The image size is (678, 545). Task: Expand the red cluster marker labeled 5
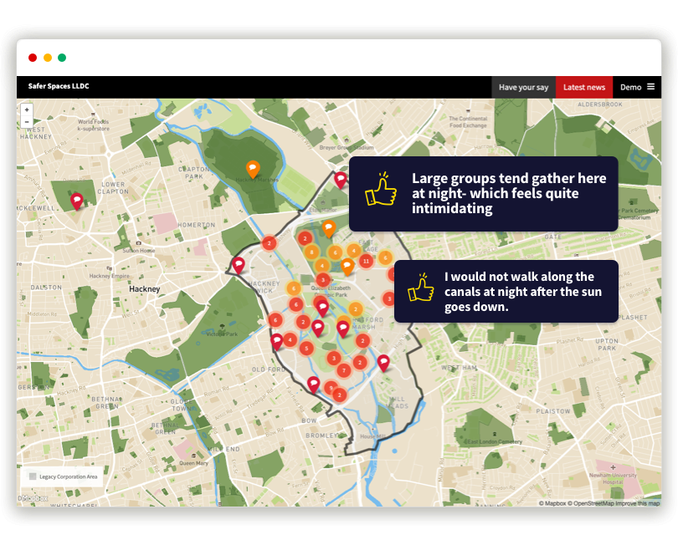tap(306, 348)
